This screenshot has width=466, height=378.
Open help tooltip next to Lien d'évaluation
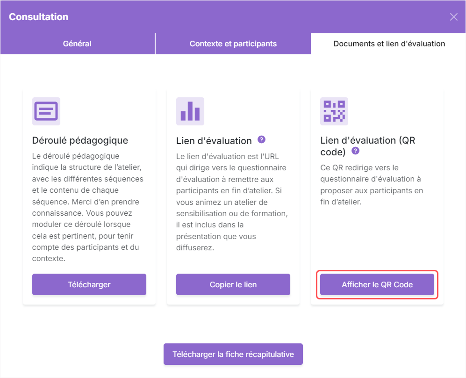[262, 139]
